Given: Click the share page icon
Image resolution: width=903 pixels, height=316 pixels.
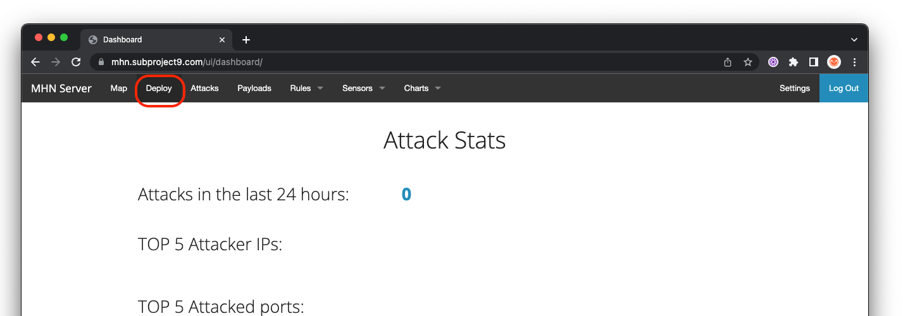Looking at the screenshot, I should point(728,62).
